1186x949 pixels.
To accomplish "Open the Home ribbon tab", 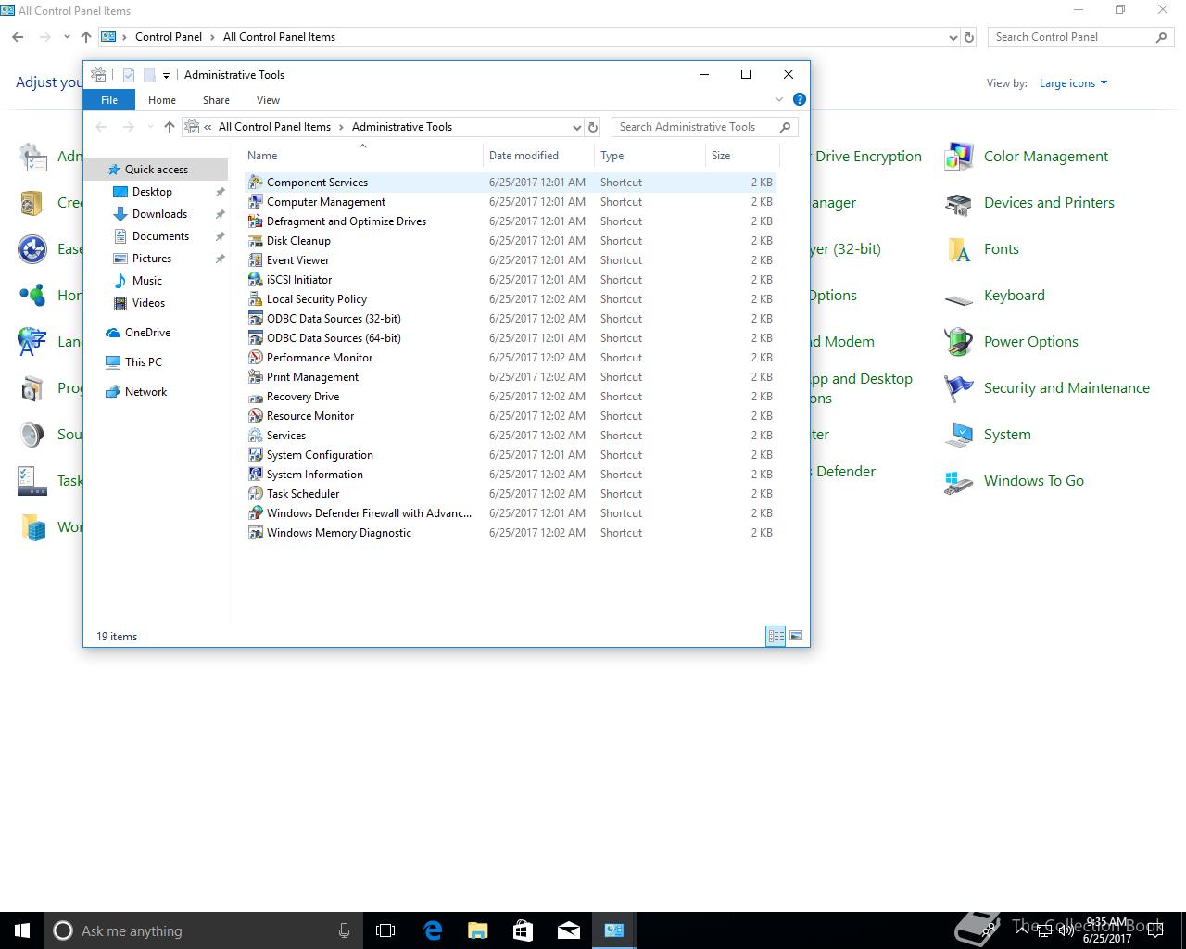I will (x=162, y=100).
